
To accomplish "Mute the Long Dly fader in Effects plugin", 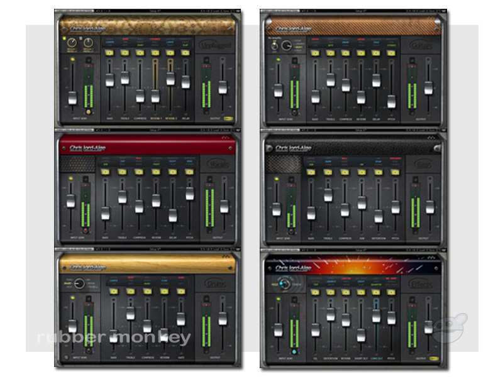I will click(x=376, y=301).
